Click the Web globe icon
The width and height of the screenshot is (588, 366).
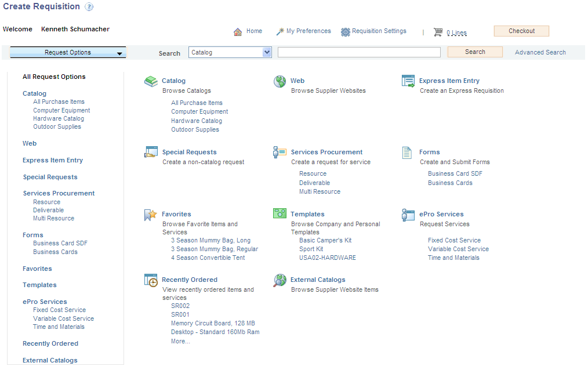click(279, 81)
